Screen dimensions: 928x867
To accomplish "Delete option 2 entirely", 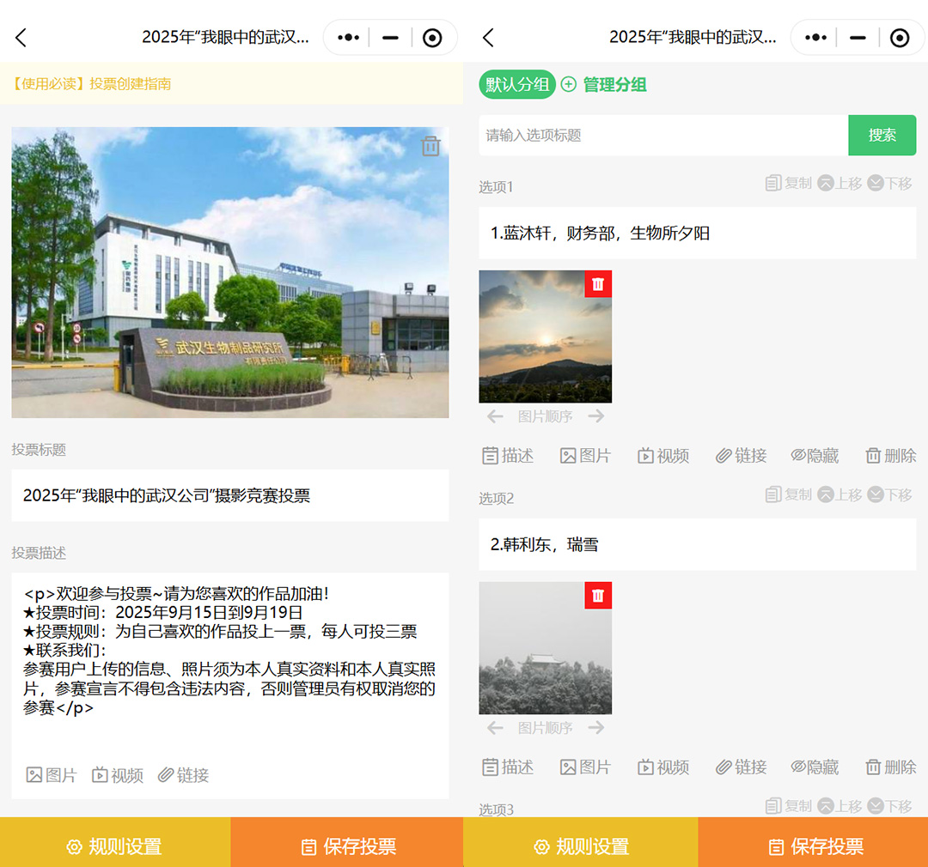I will coord(891,767).
